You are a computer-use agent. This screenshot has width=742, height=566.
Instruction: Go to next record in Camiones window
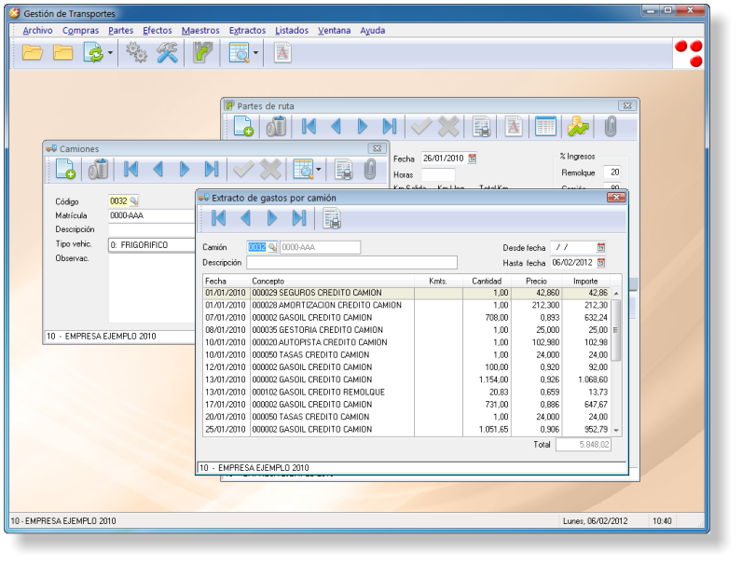[x=185, y=169]
